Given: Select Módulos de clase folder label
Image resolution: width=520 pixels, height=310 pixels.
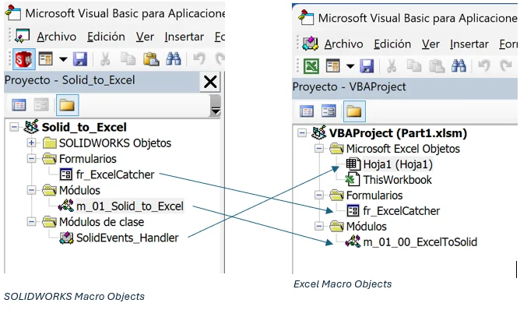Looking at the screenshot, I should [x=101, y=222].
